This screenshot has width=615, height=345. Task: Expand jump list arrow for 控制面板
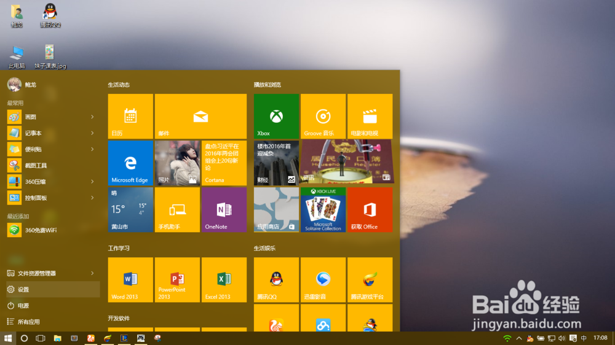point(93,198)
